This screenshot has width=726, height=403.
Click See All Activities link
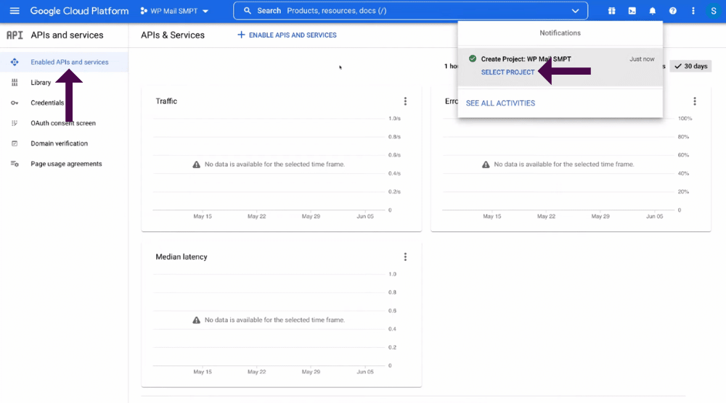point(500,103)
